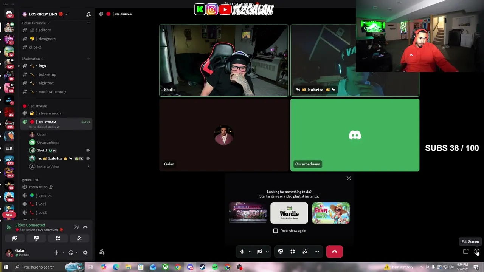Focus Oscarpaduaaa's green tile
The width and height of the screenshot is (484, 272).
355,135
